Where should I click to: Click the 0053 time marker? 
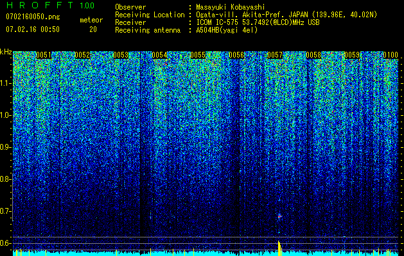(x=121, y=55)
